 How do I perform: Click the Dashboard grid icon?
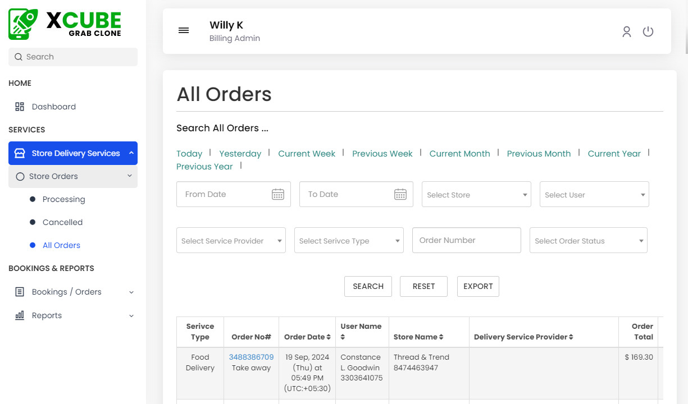[x=20, y=107]
